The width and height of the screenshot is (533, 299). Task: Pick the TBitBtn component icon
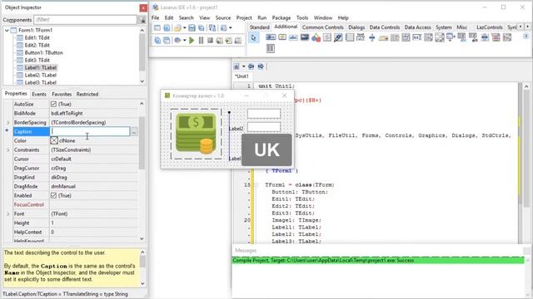[x=271, y=37]
